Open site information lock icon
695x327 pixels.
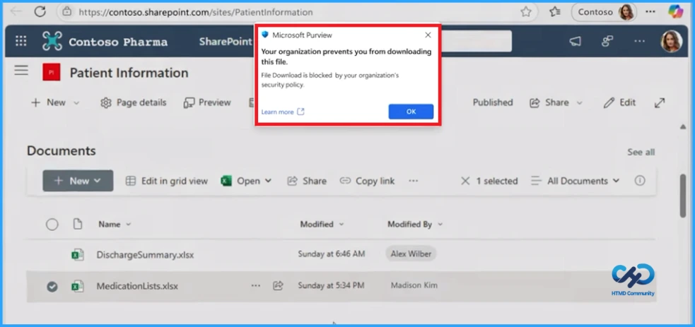click(x=66, y=11)
